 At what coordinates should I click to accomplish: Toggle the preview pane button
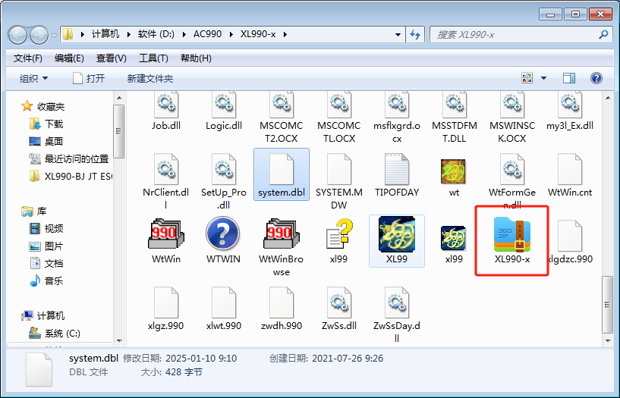[x=569, y=78]
